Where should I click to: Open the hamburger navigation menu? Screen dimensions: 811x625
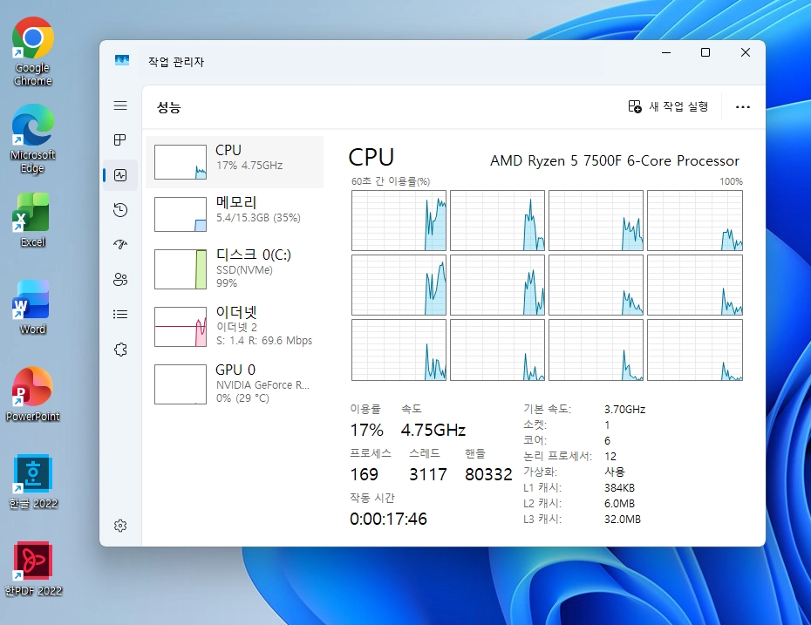[120, 105]
